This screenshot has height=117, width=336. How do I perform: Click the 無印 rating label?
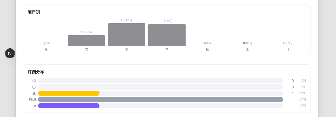click(32, 100)
